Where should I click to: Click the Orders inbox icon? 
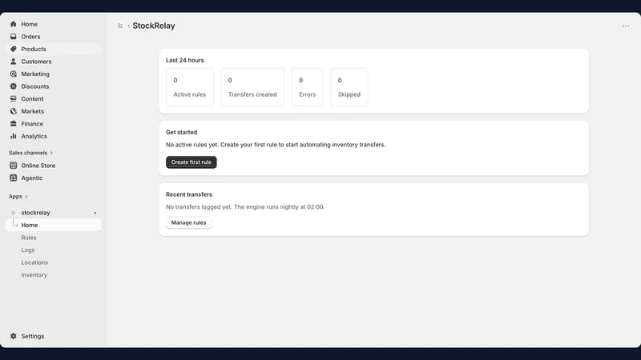coord(13,36)
